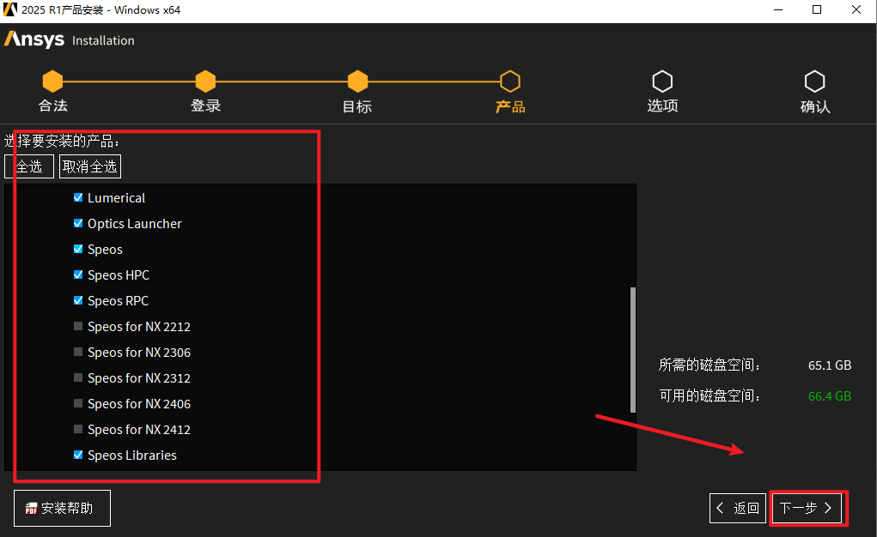Select the Optics Launcher label text

pos(135,224)
